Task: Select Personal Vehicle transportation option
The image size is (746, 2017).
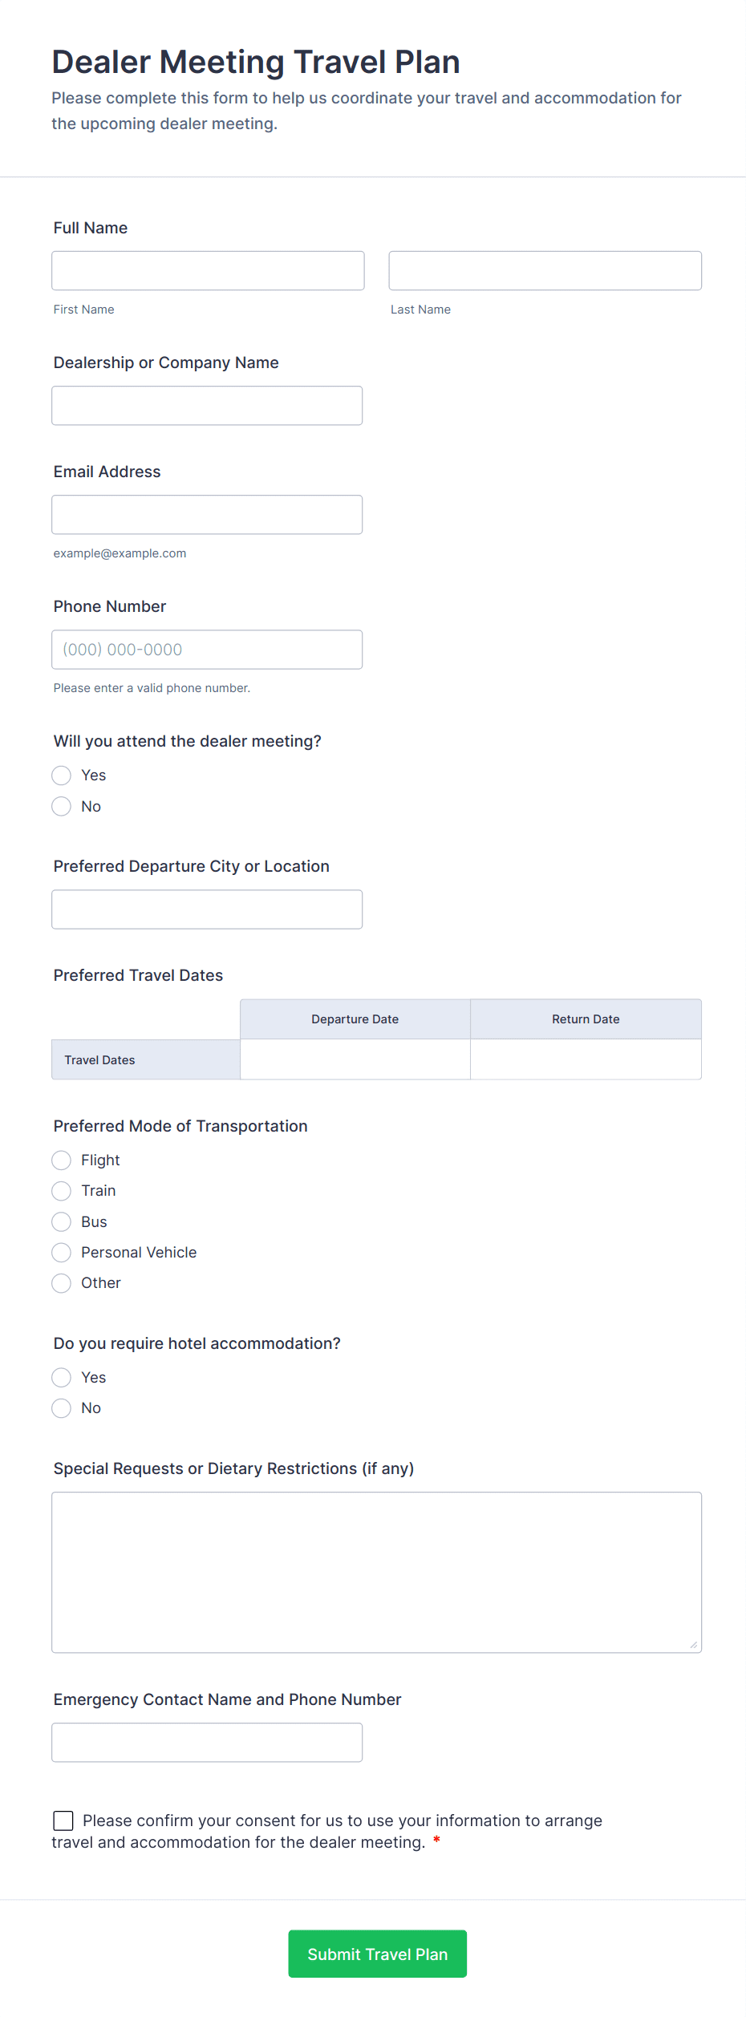Action: click(x=62, y=1253)
